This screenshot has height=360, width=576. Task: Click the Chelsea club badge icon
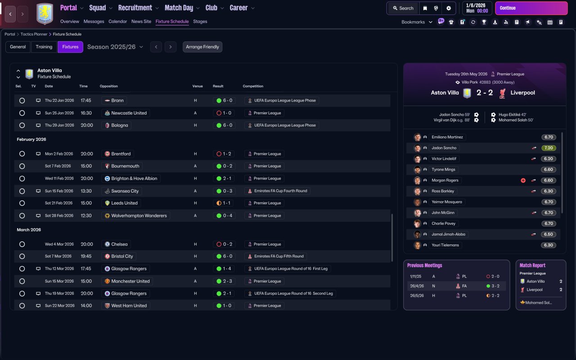107,244
